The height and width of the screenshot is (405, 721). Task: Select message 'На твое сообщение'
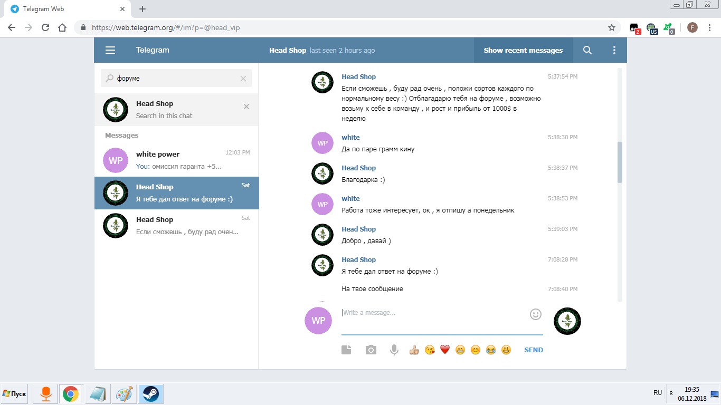coord(372,288)
